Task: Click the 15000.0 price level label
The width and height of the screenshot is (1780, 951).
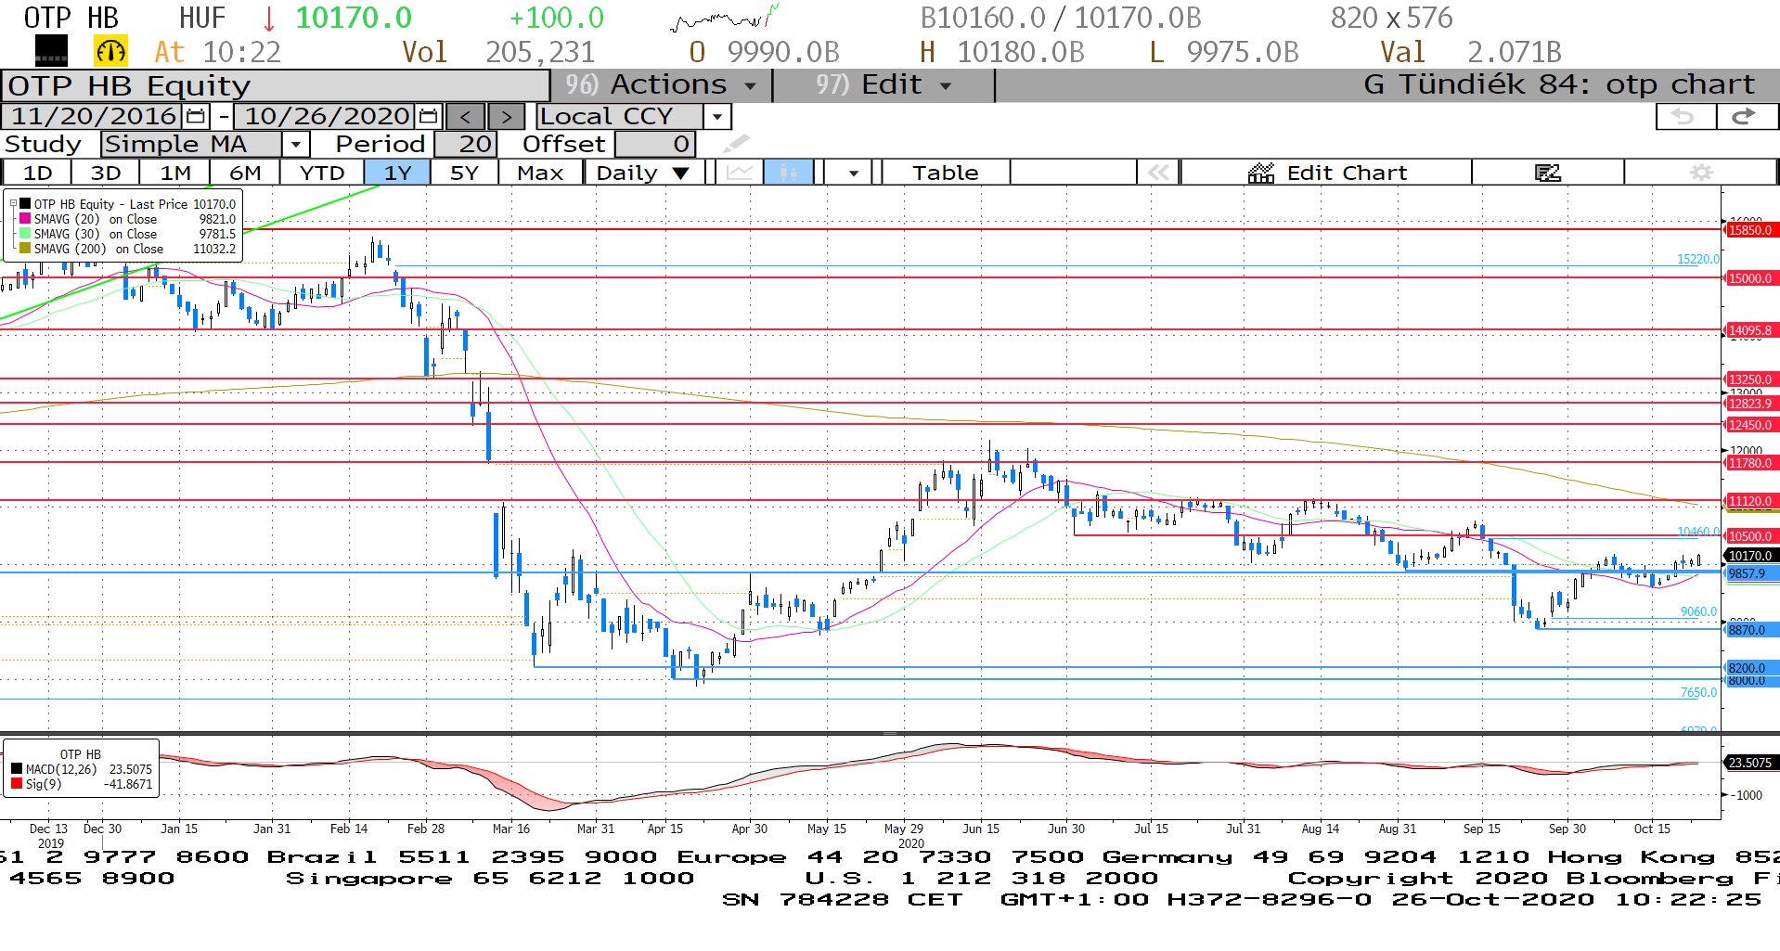Action: 1750,278
